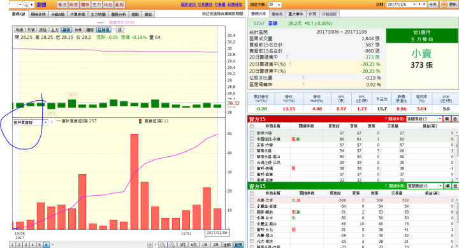The image size is (459, 248).
Task: Open the stock code dropdown arrow
Action: click(x=20, y=4)
